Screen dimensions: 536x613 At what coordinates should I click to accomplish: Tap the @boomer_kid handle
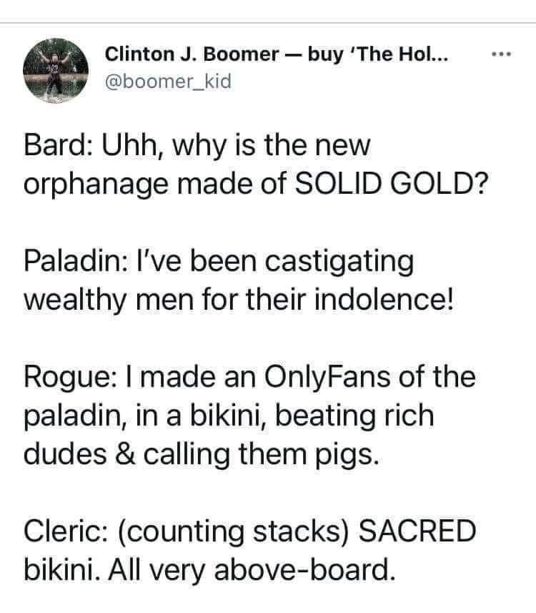point(168,82)
